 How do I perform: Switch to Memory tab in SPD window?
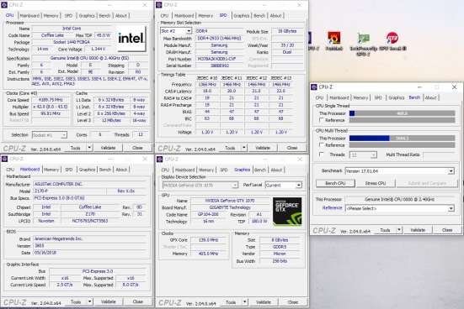tap(205, 16)
